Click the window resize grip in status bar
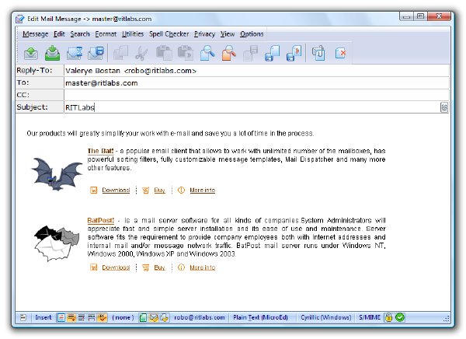466x339 pixels. click(446, 319)
